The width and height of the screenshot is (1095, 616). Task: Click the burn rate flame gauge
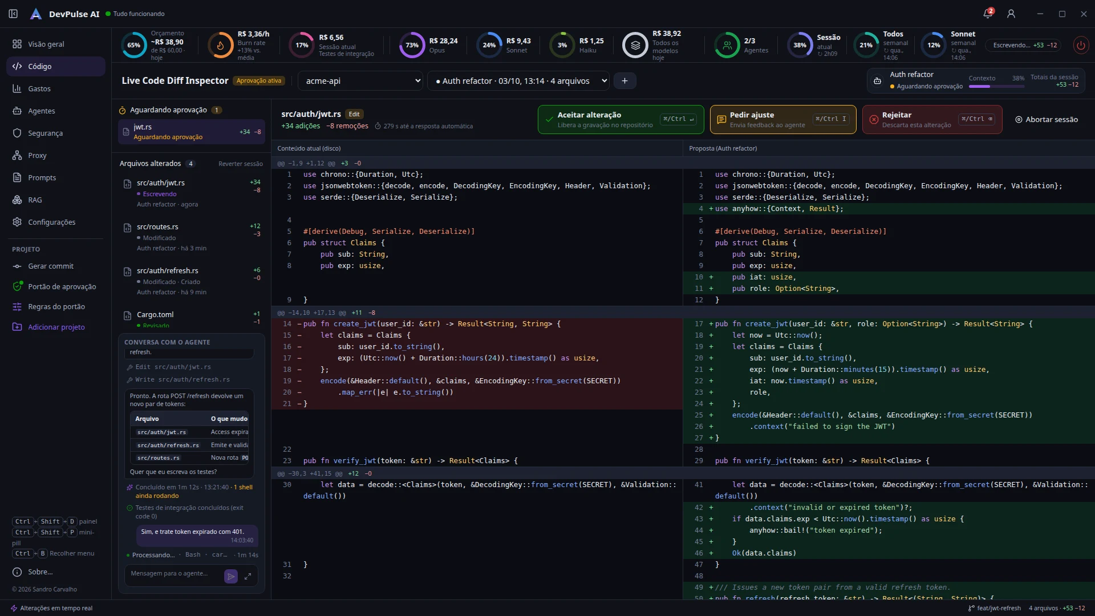pyautogui.click(x=220, y=46)
